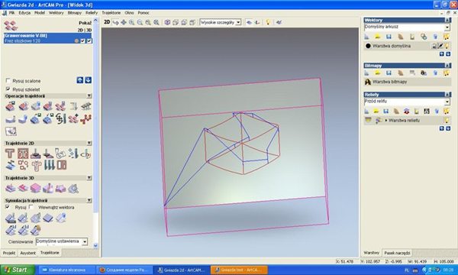Click the save icon in Wektory panel
The image size is (458, 275).
[389, 37]
